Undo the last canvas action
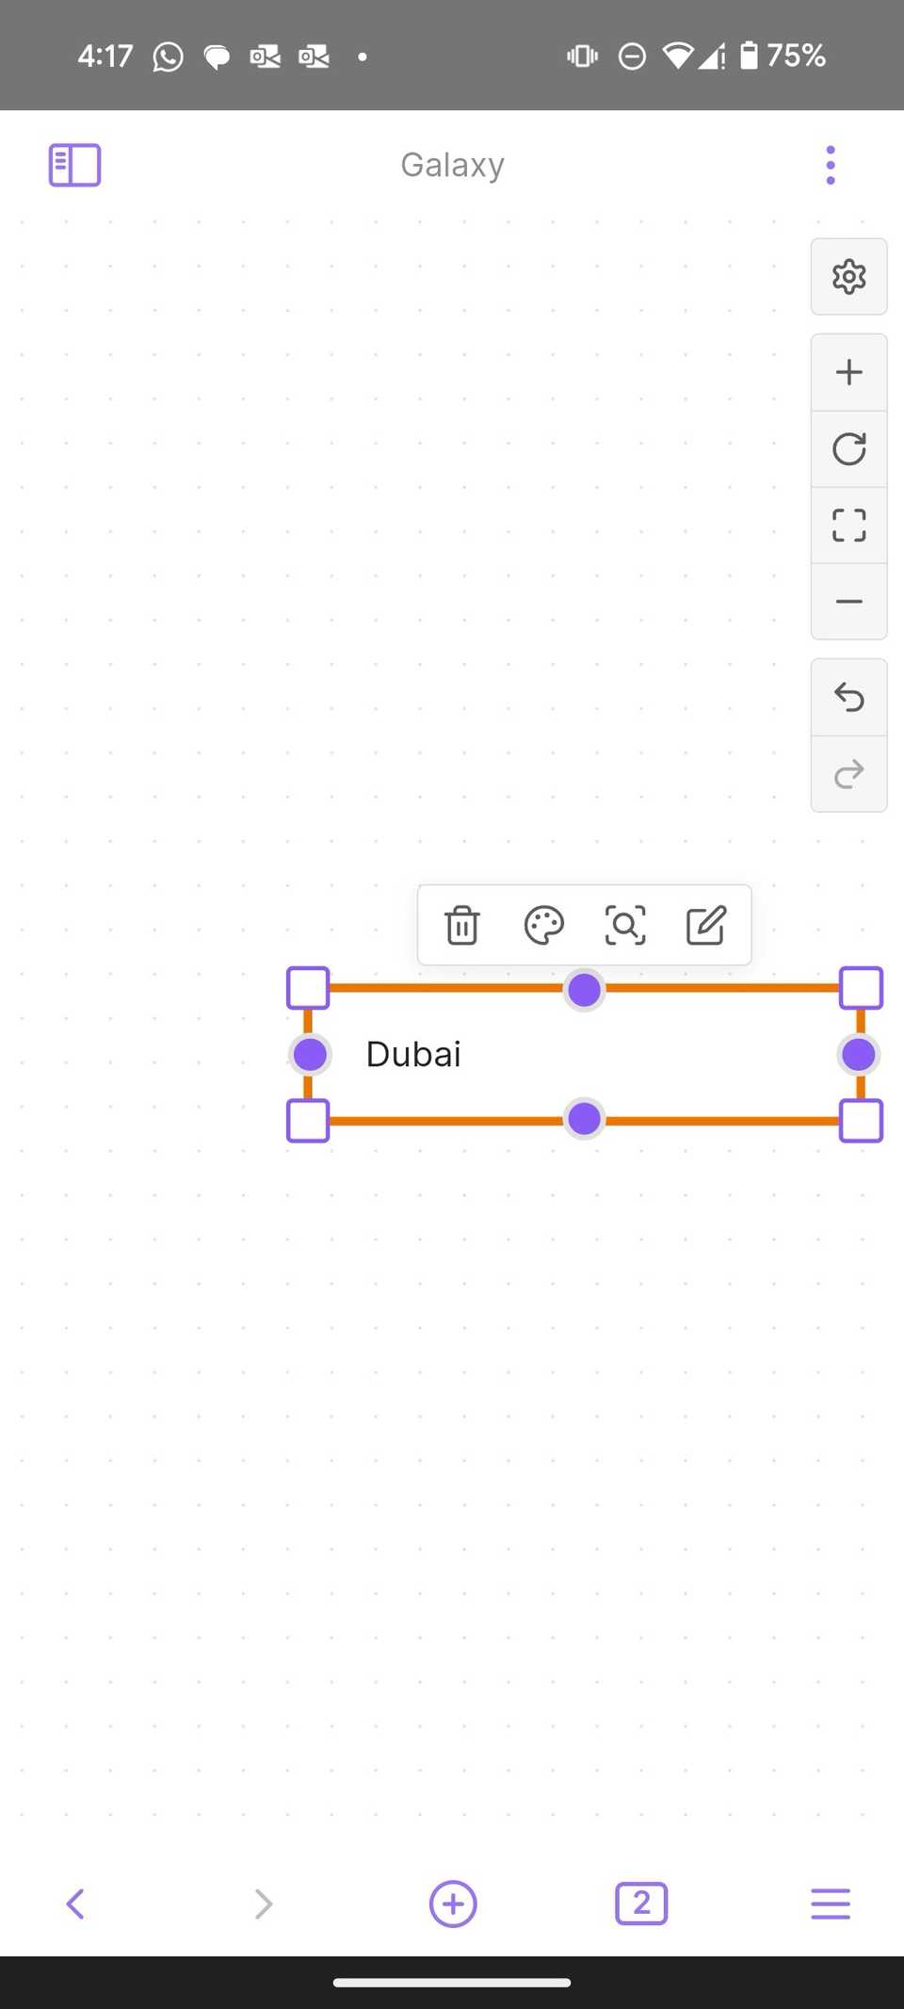Screen dimensions: 904x2009 click(848, 698)
